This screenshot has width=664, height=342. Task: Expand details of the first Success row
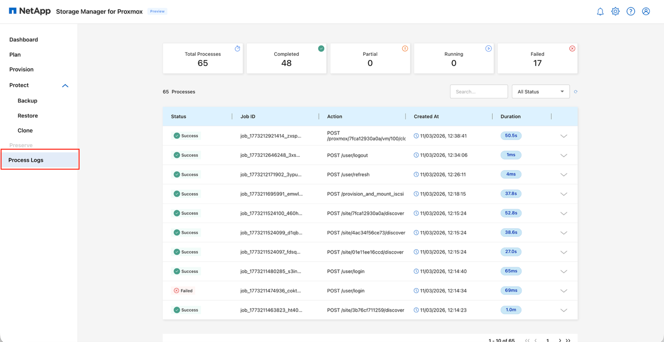click(563, 136)
